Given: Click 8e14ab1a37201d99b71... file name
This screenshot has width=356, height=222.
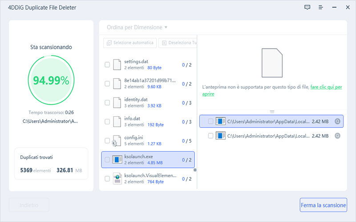Looking at the screenshot, I should pos(150,80).
